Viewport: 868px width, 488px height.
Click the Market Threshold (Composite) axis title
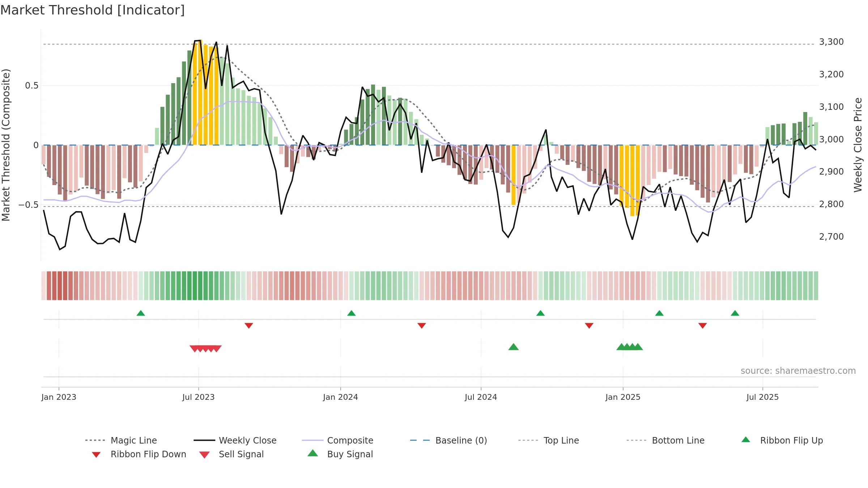point(6,145)
